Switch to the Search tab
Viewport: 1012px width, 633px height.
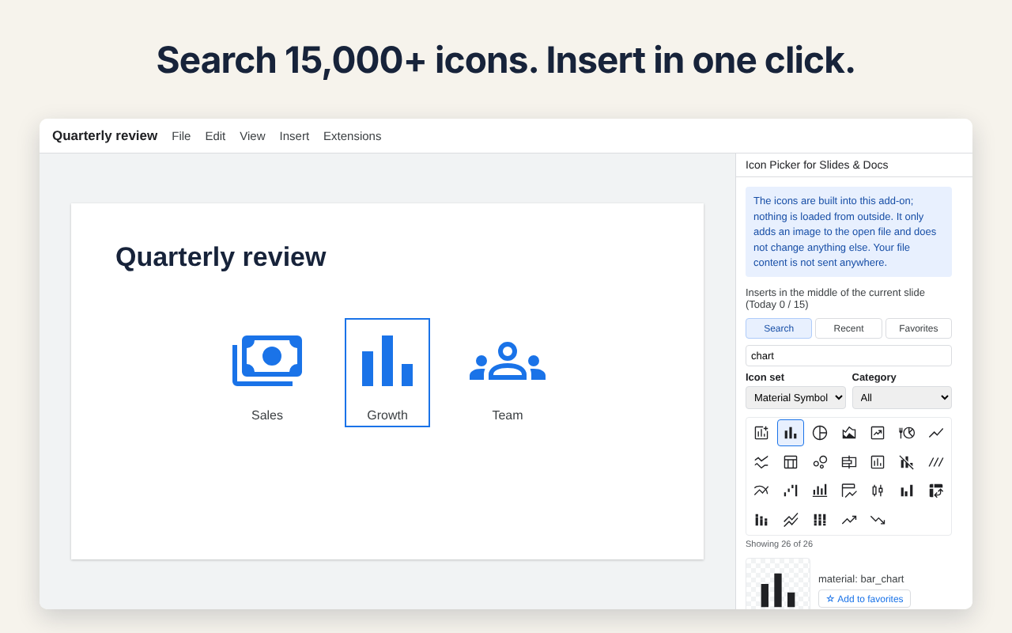(x=779, y=328)
